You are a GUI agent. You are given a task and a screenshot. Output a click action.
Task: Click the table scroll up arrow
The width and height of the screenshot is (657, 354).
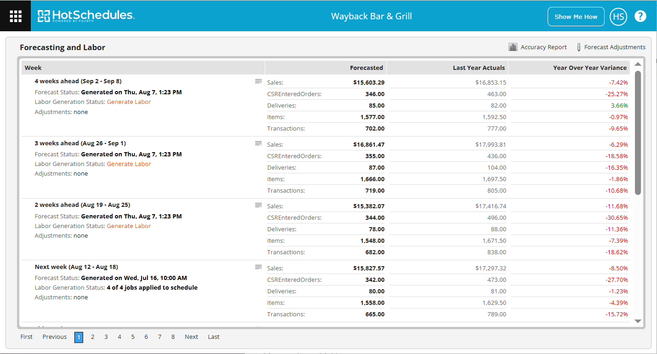click(x=638, y=64)
